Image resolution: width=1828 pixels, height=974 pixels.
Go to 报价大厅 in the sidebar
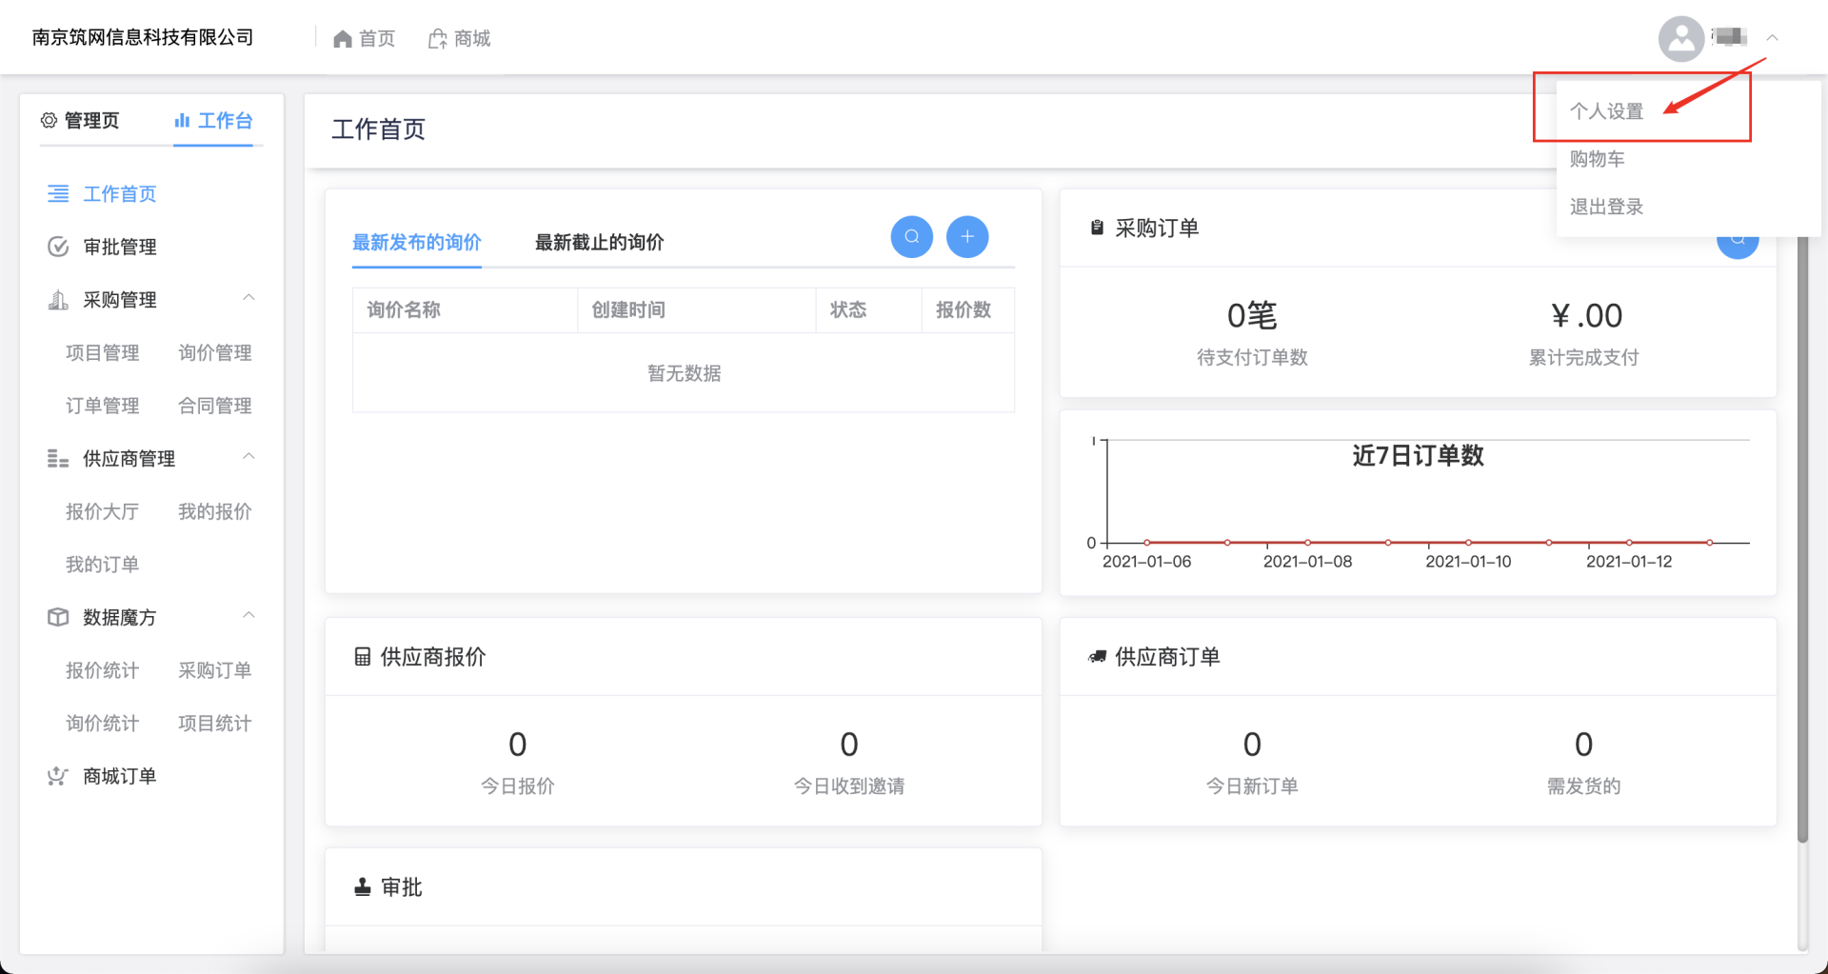(102, 512)
